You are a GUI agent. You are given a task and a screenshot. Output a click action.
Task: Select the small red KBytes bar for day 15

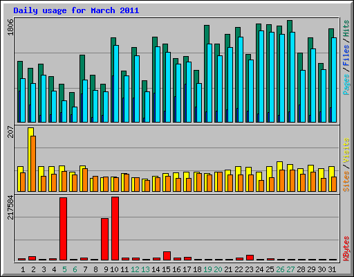[x=167, y=256]
